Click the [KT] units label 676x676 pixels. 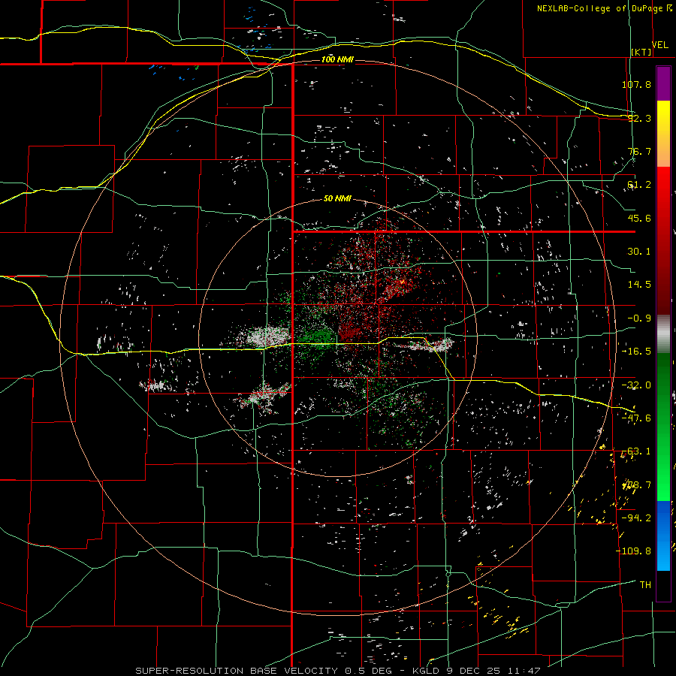click(x=641, y=52)
